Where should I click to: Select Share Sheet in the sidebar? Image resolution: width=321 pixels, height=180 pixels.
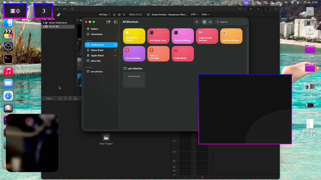coord(101,50)
